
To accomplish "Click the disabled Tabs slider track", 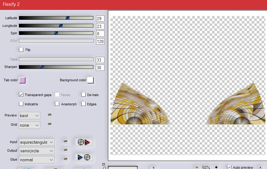I will (x=56, y=59).
